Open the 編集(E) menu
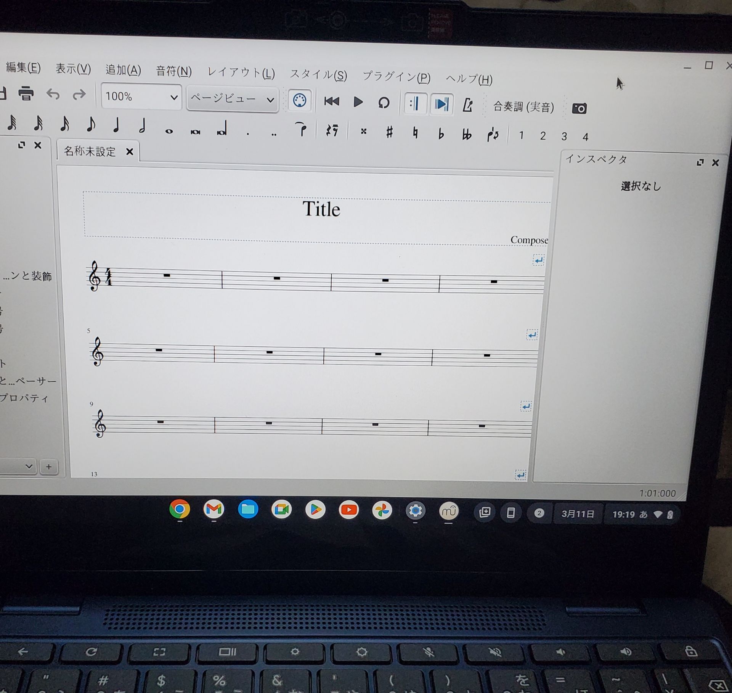Screen dimensions: 732x693 [23, 68]
